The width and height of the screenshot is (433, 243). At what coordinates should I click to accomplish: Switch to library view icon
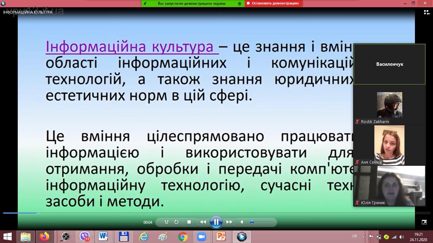click(427, 12)
